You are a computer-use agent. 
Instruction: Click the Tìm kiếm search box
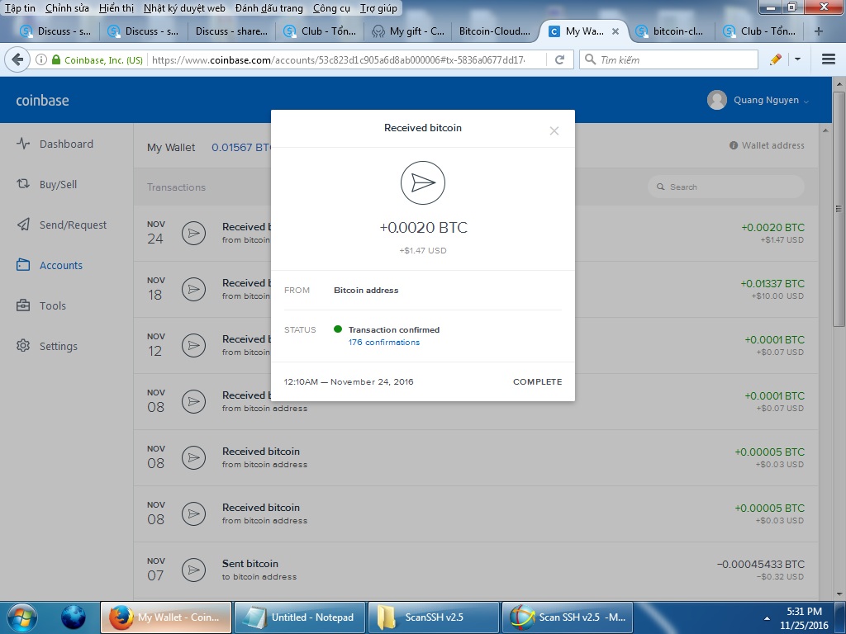[x=669, y=59]
